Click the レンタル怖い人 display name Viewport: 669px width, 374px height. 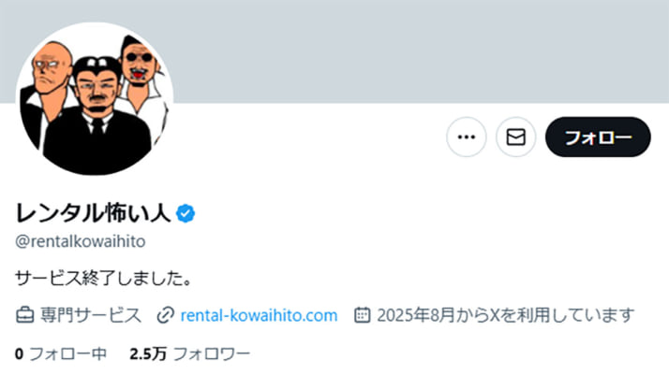[x=93, y=213]
